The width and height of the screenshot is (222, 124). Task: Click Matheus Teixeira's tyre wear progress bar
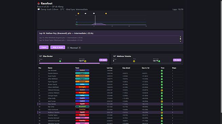tap(147, 63)
